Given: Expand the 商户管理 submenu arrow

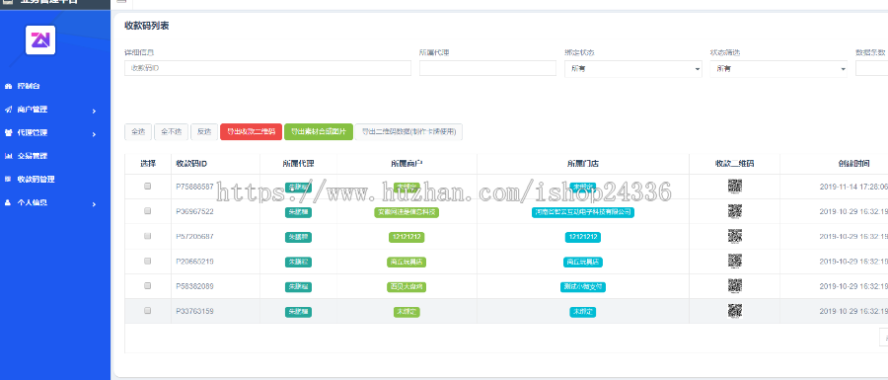Looking at the screenshot, I should pyautogui.click(x=94, y=111).
